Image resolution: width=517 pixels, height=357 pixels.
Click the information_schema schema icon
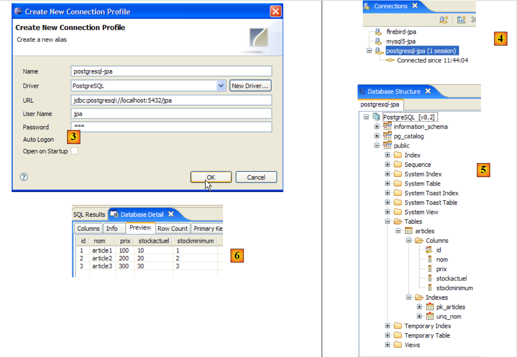pyautogui.click(x=387, y=126)
